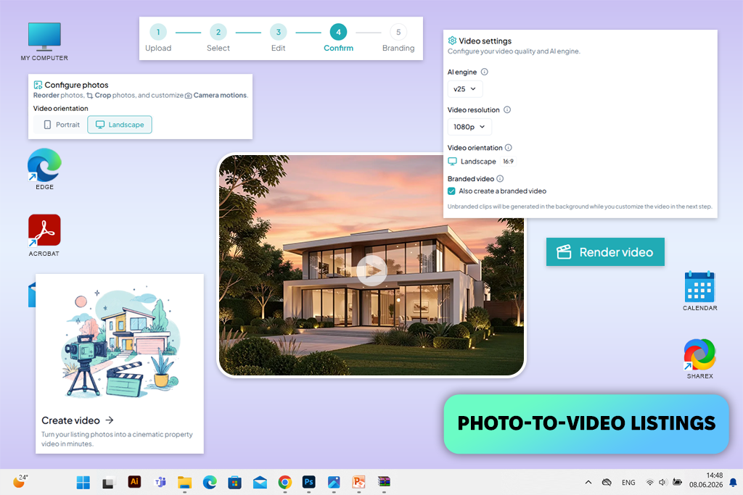
Task: Go to step 1 Upload
Action: 158,38
